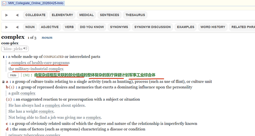Click the 'käm-ˌpleks pronunciation button

point(15,49)
